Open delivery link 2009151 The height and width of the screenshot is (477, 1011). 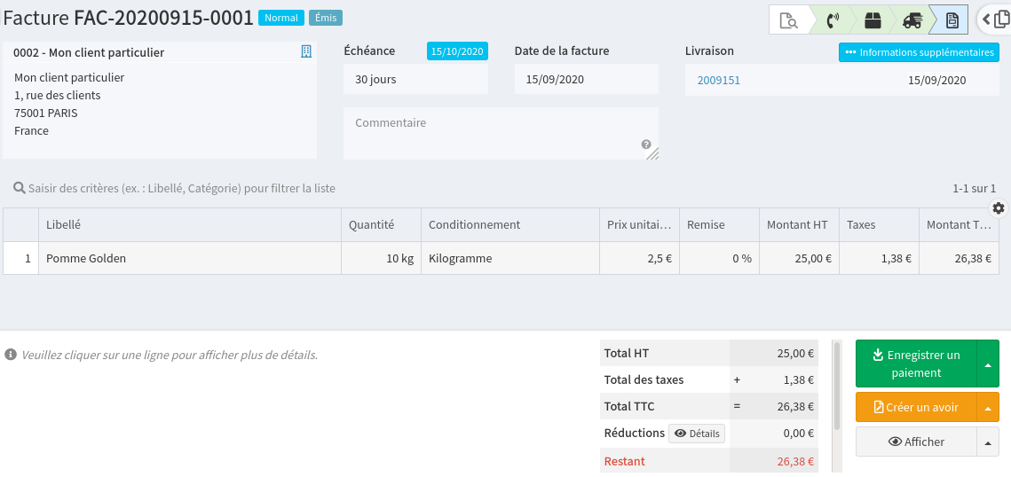[718, 80]
